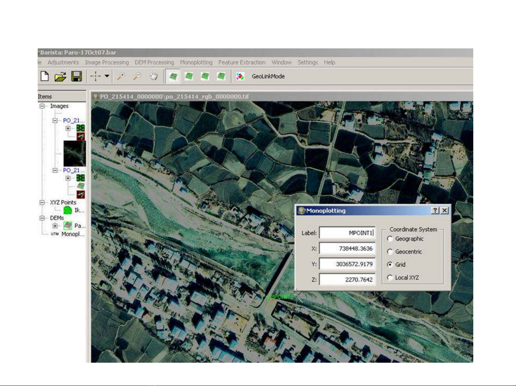516x386 pixels.
Task: Click the first image's green control points icon
Action: [80, 128]
